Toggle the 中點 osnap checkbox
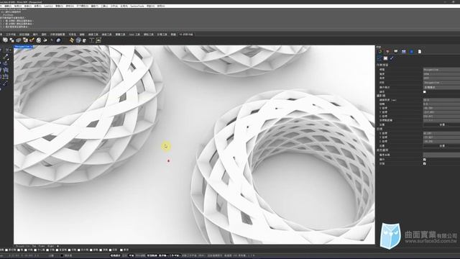 [x=26, y=250]
